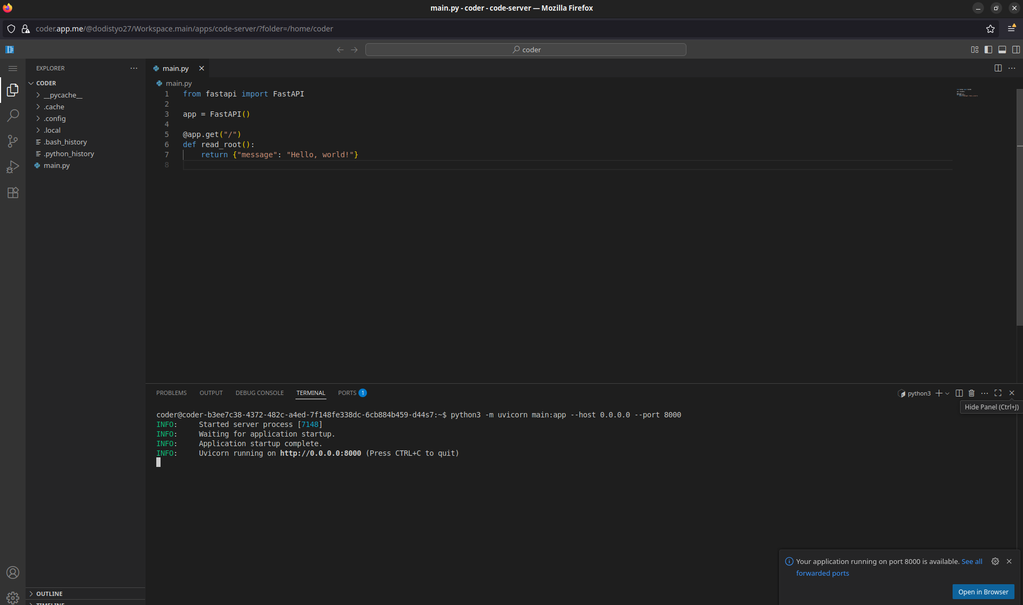The image size is (1023, 605).
Task: Open the forwarded ports link
Action: pos(822,573)
